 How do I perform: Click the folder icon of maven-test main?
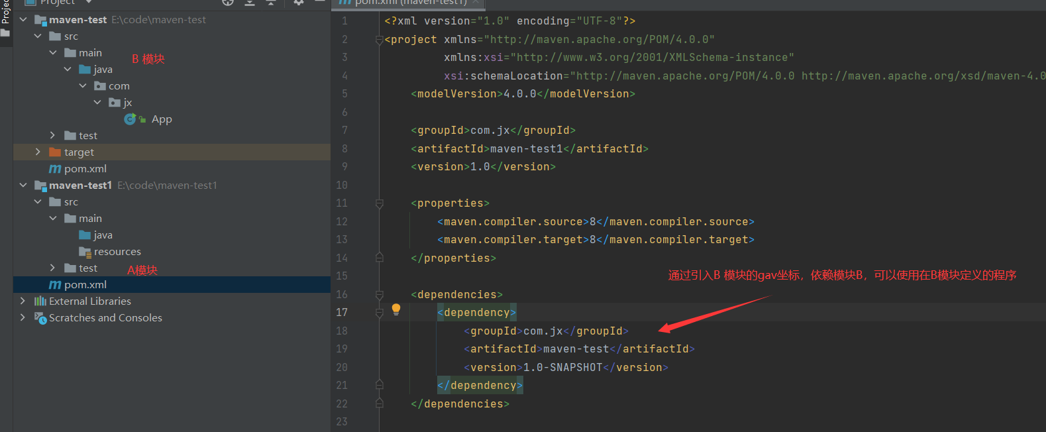[x=70, y=53]
